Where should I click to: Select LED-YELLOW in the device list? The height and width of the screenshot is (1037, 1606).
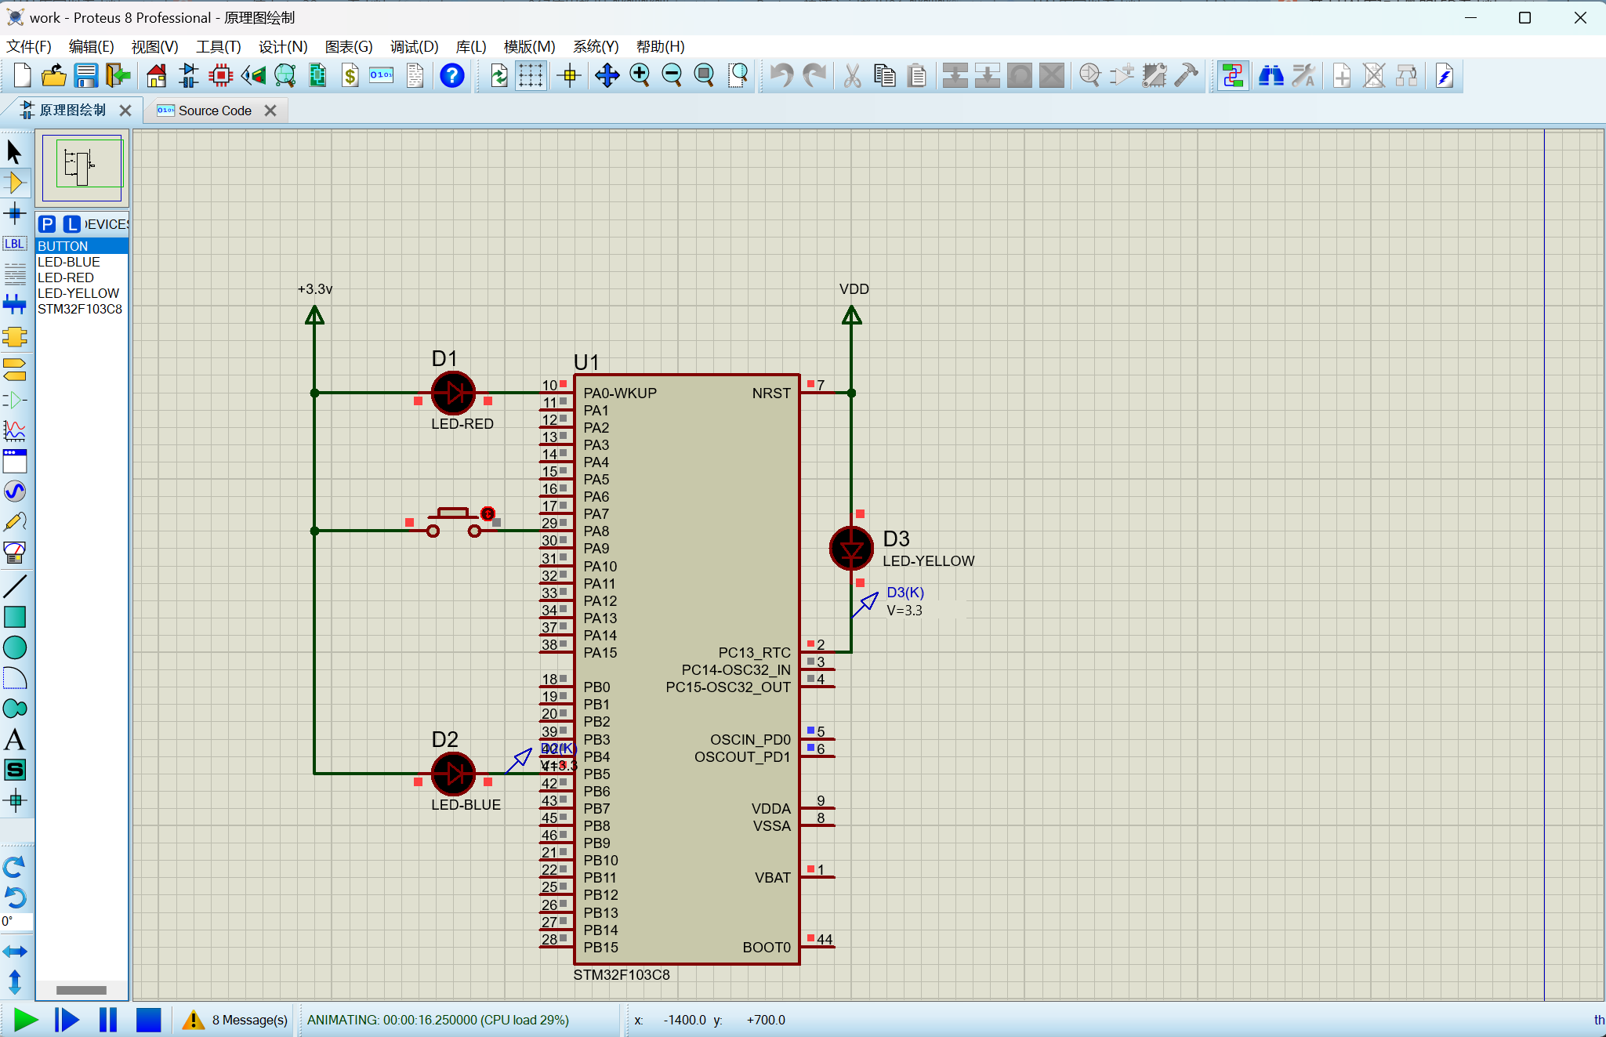coord(82,293)
